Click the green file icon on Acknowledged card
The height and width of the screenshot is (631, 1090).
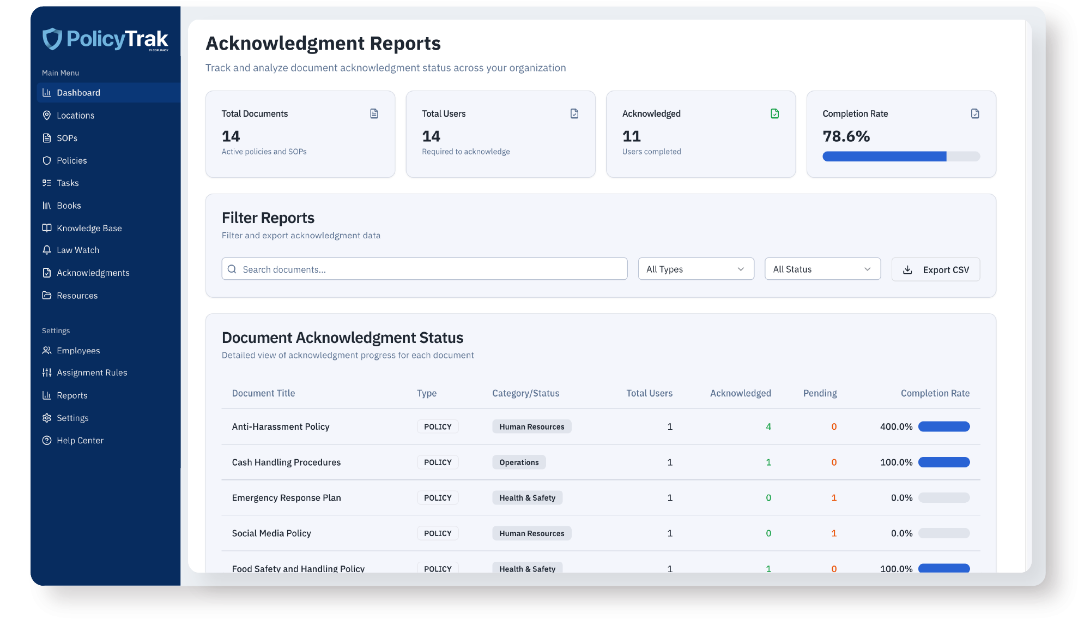pos(774,113)
